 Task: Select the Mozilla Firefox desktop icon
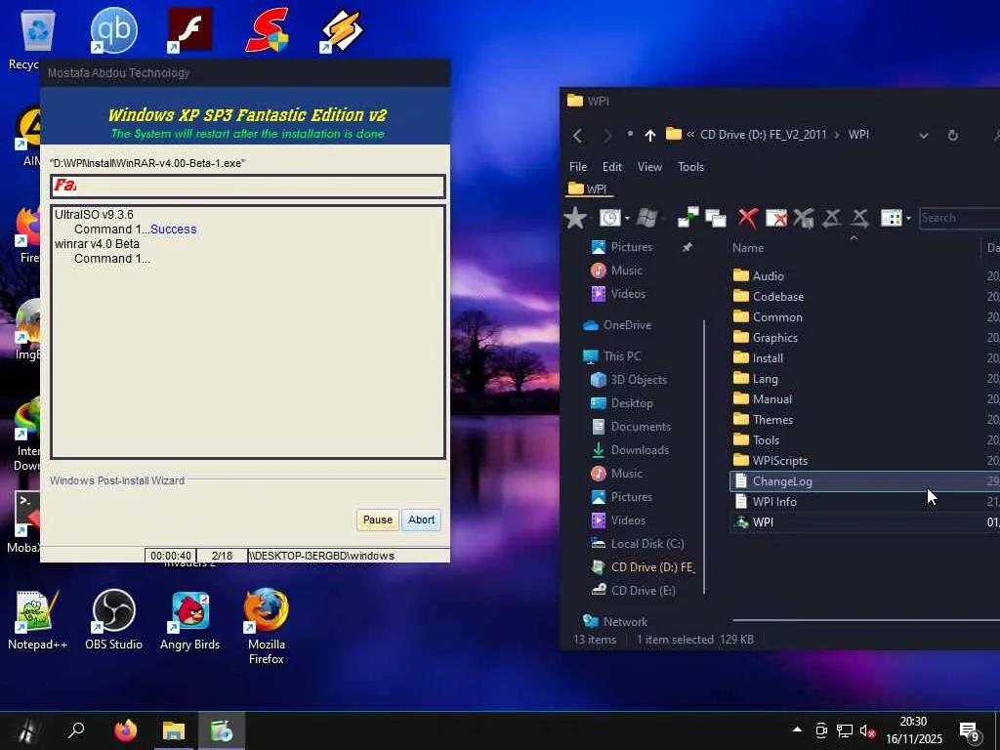[266, 627]
